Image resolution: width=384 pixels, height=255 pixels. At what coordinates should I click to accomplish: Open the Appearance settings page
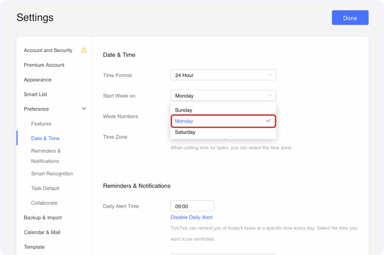pos(37,80)
